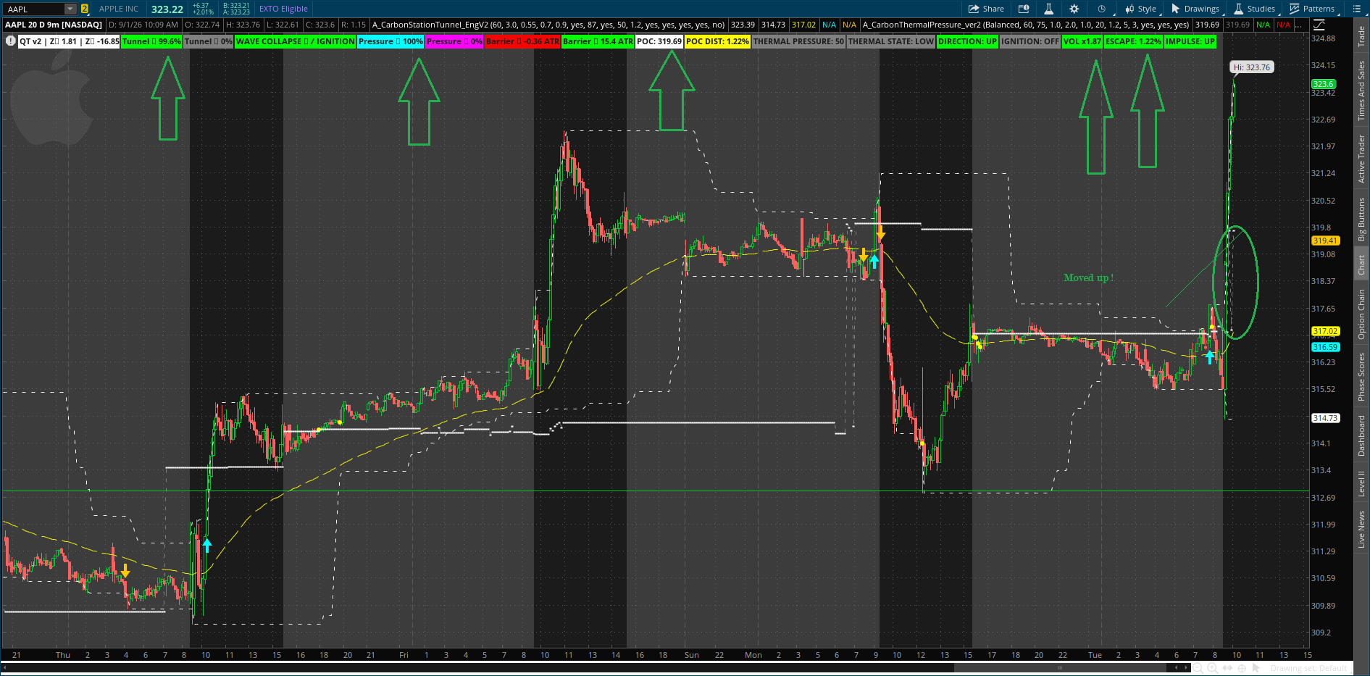
Task: Click the yellow 317.02 price axis tag
Action: tap(1325, 331)
